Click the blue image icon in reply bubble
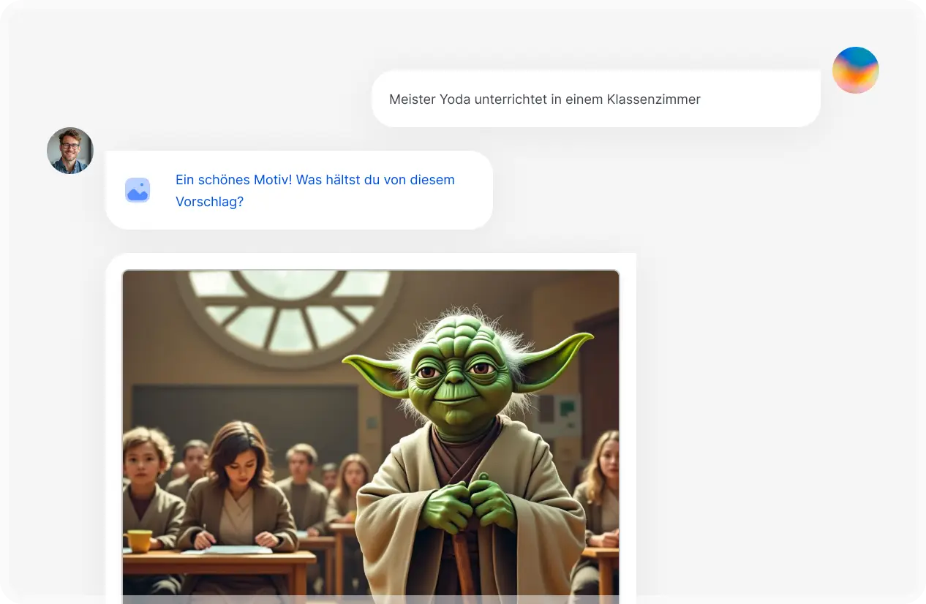The image size is (926, 604). (138, 190)
